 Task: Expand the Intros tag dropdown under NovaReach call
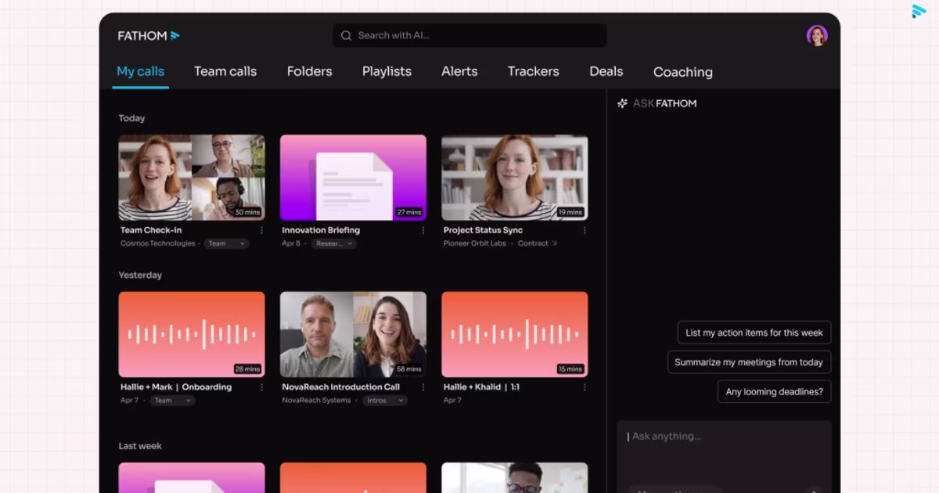click(x=386, y=400)
